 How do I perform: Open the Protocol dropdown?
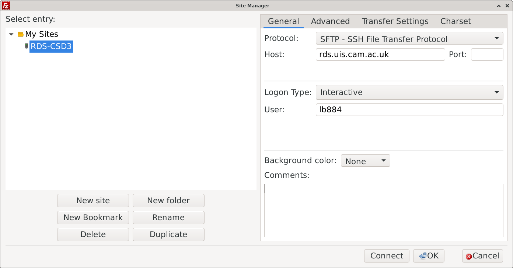(x=409, y=39)
